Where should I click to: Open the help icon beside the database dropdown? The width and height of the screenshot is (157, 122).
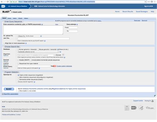[x=60, y=52]
